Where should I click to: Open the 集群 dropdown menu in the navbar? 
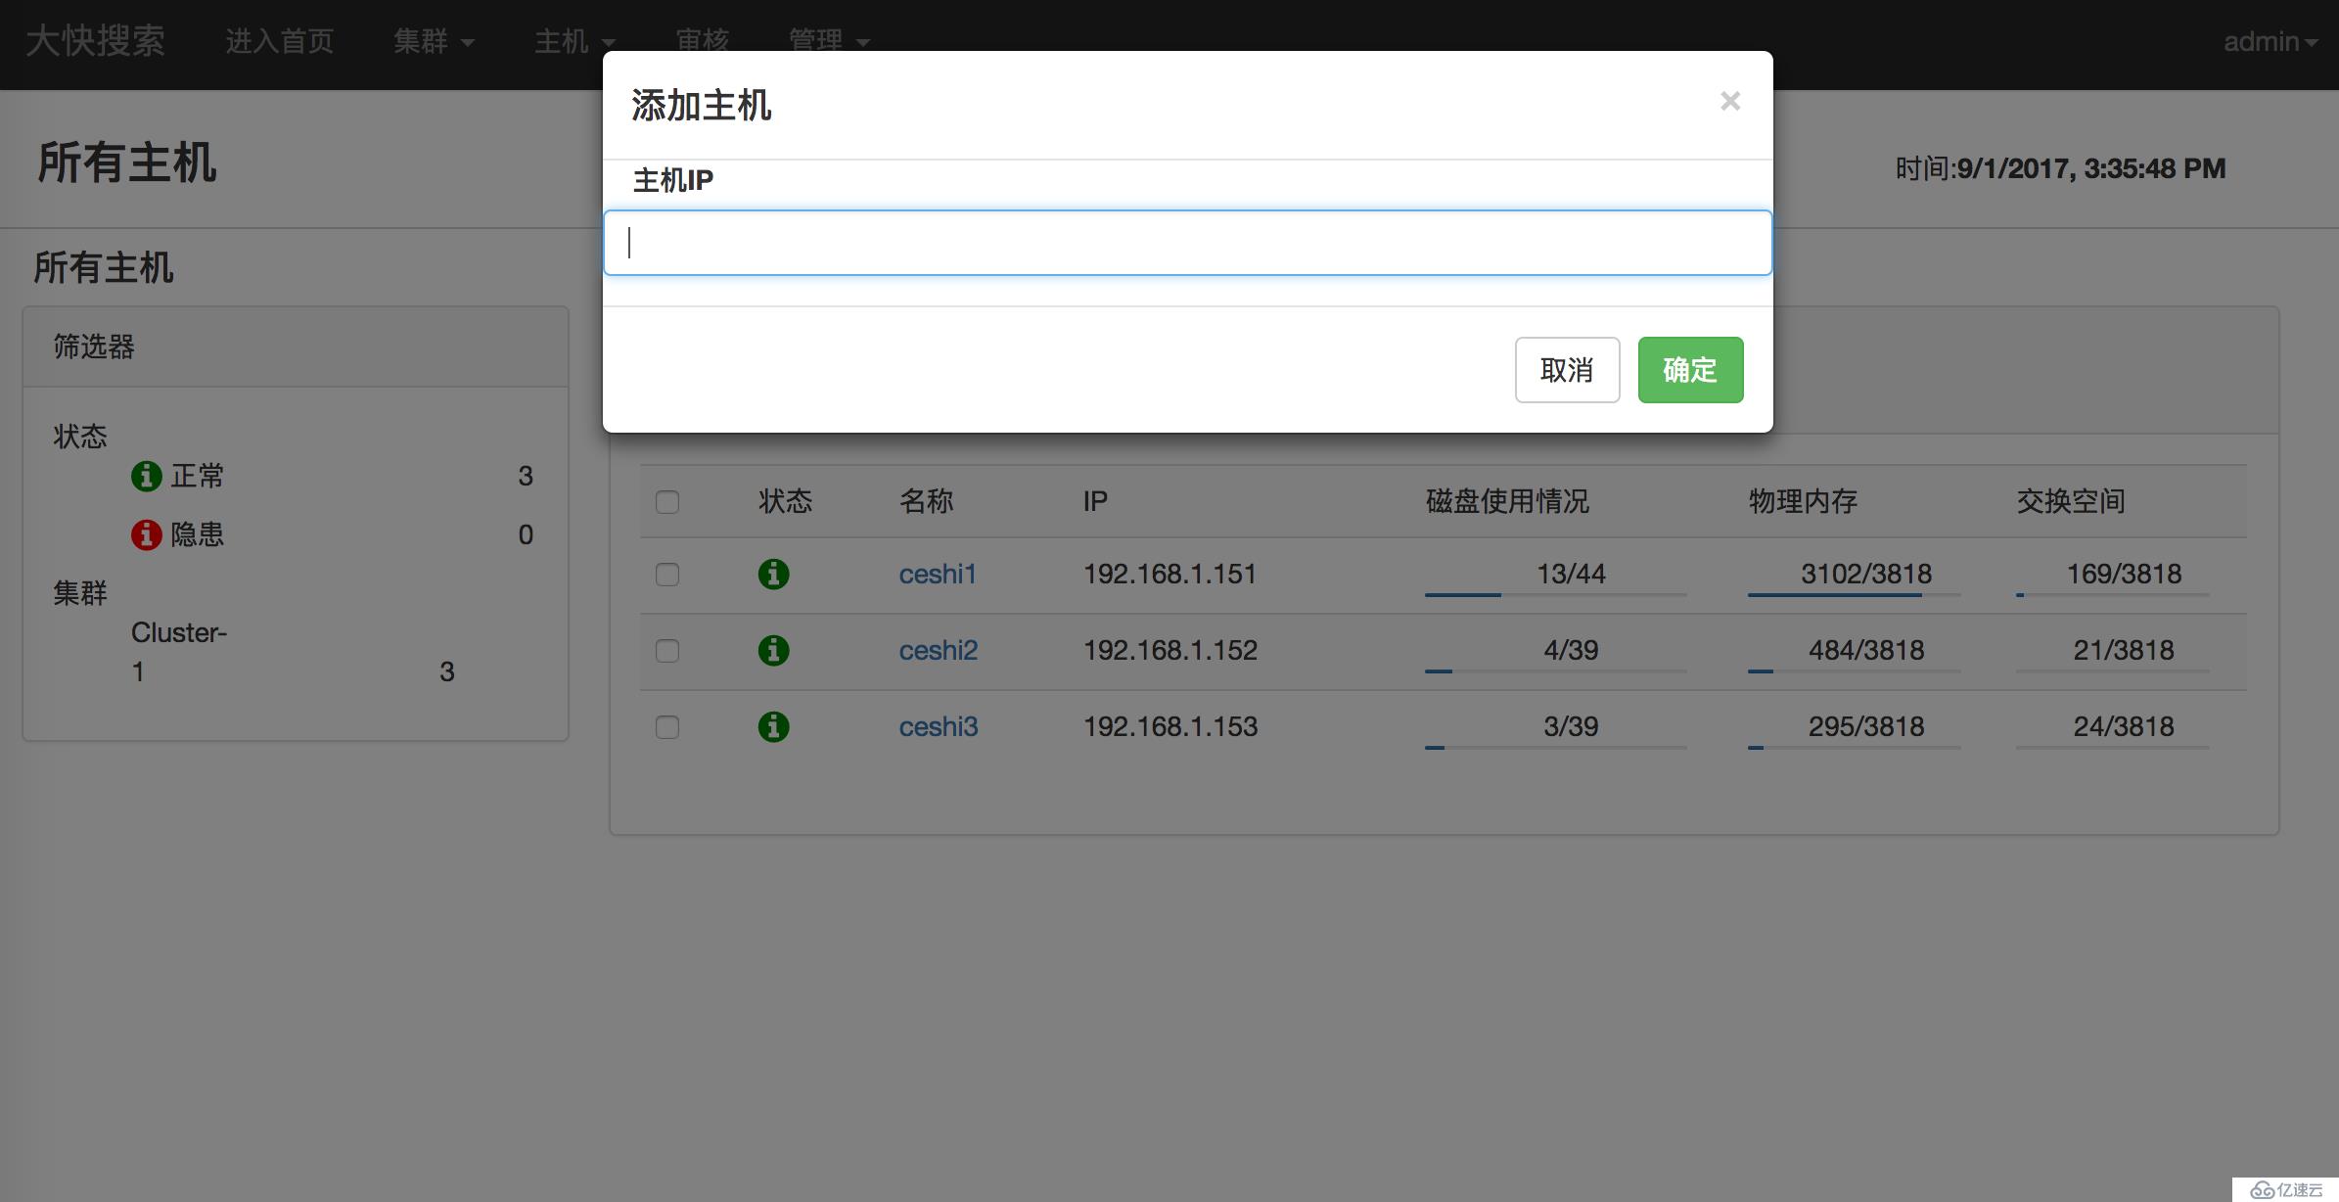point(434,41)
